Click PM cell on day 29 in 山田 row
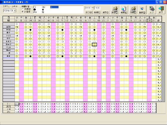 click(145, 27)
